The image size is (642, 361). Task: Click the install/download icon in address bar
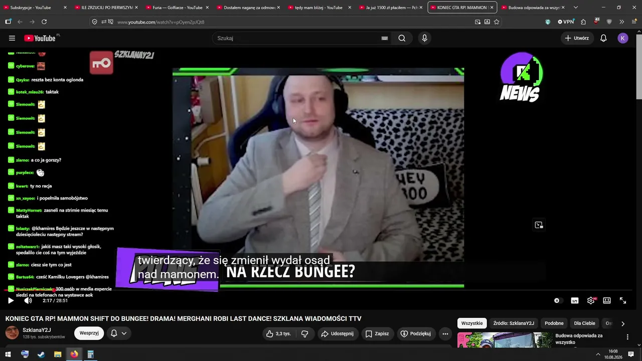pos(487,22)
